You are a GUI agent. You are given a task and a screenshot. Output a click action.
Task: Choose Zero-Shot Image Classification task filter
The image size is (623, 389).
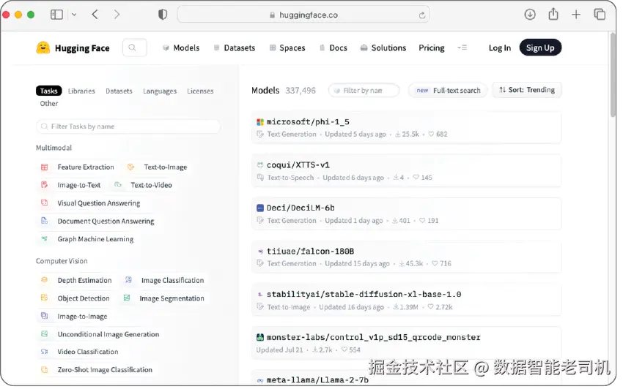[97, 369]
